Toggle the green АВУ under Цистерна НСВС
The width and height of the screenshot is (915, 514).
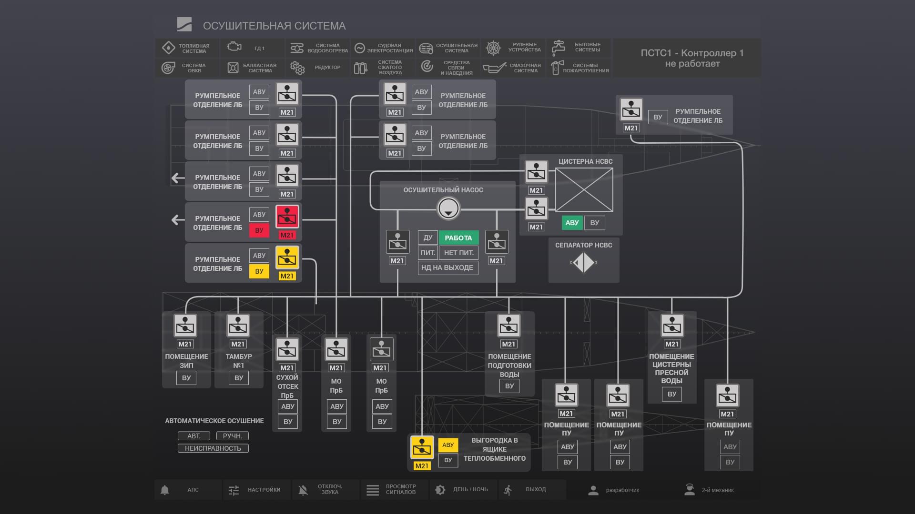point(572,223)
